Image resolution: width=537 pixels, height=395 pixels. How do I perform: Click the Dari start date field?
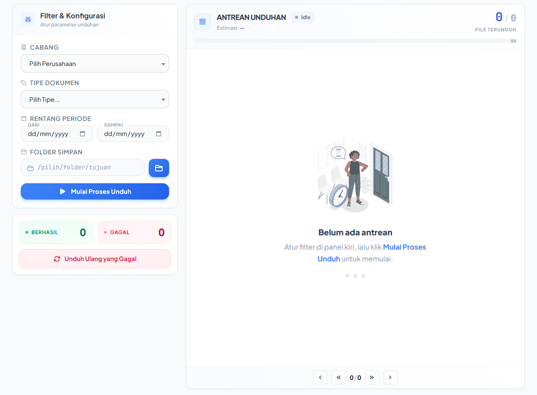(51, 134)
